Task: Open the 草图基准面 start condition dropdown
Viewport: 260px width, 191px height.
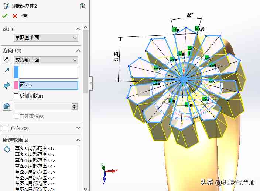Action: tap(46, 38)
